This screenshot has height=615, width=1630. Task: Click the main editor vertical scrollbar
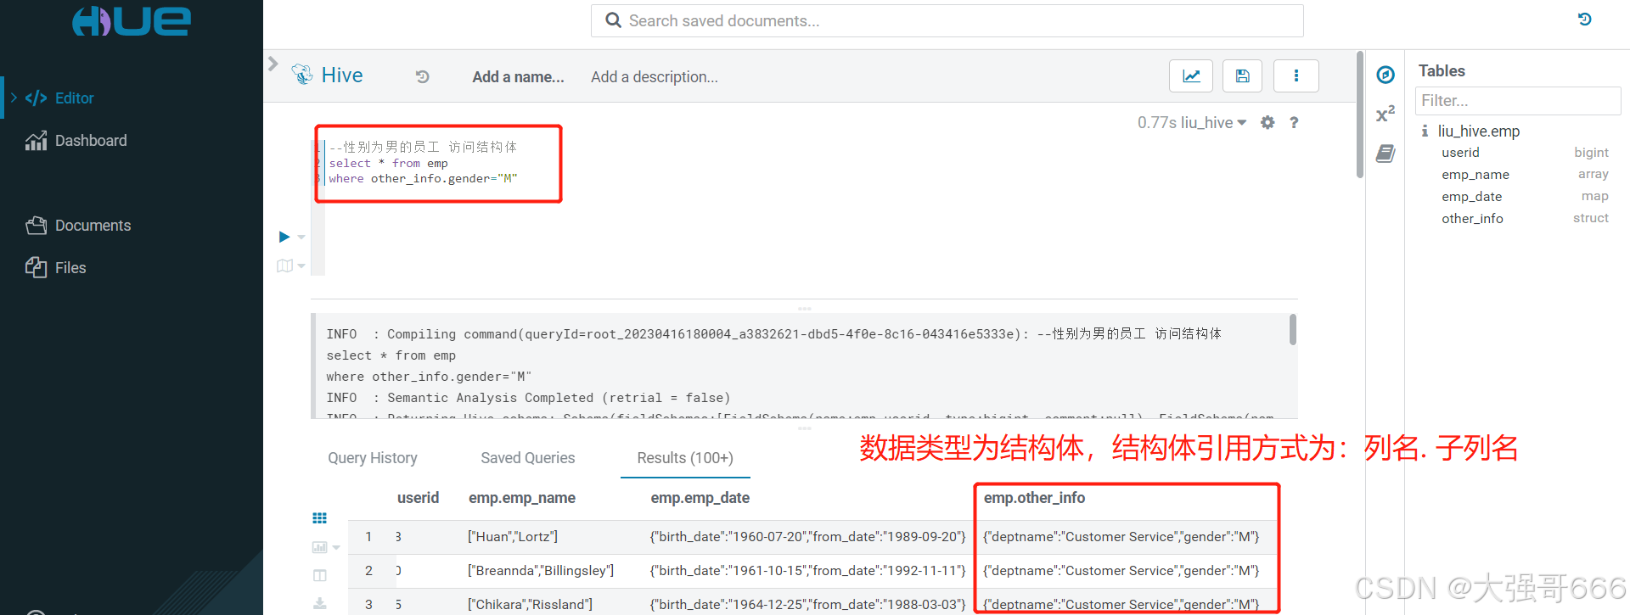coord(1359,115)
